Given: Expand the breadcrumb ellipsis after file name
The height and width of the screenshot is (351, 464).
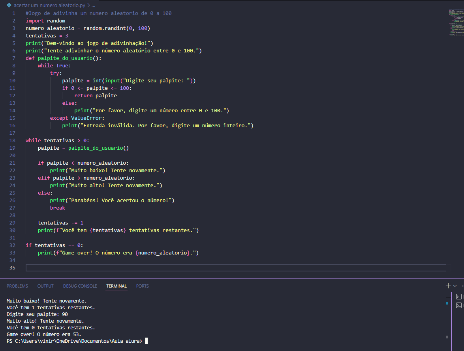Looking at the screenshot, I should pos(93,5).
